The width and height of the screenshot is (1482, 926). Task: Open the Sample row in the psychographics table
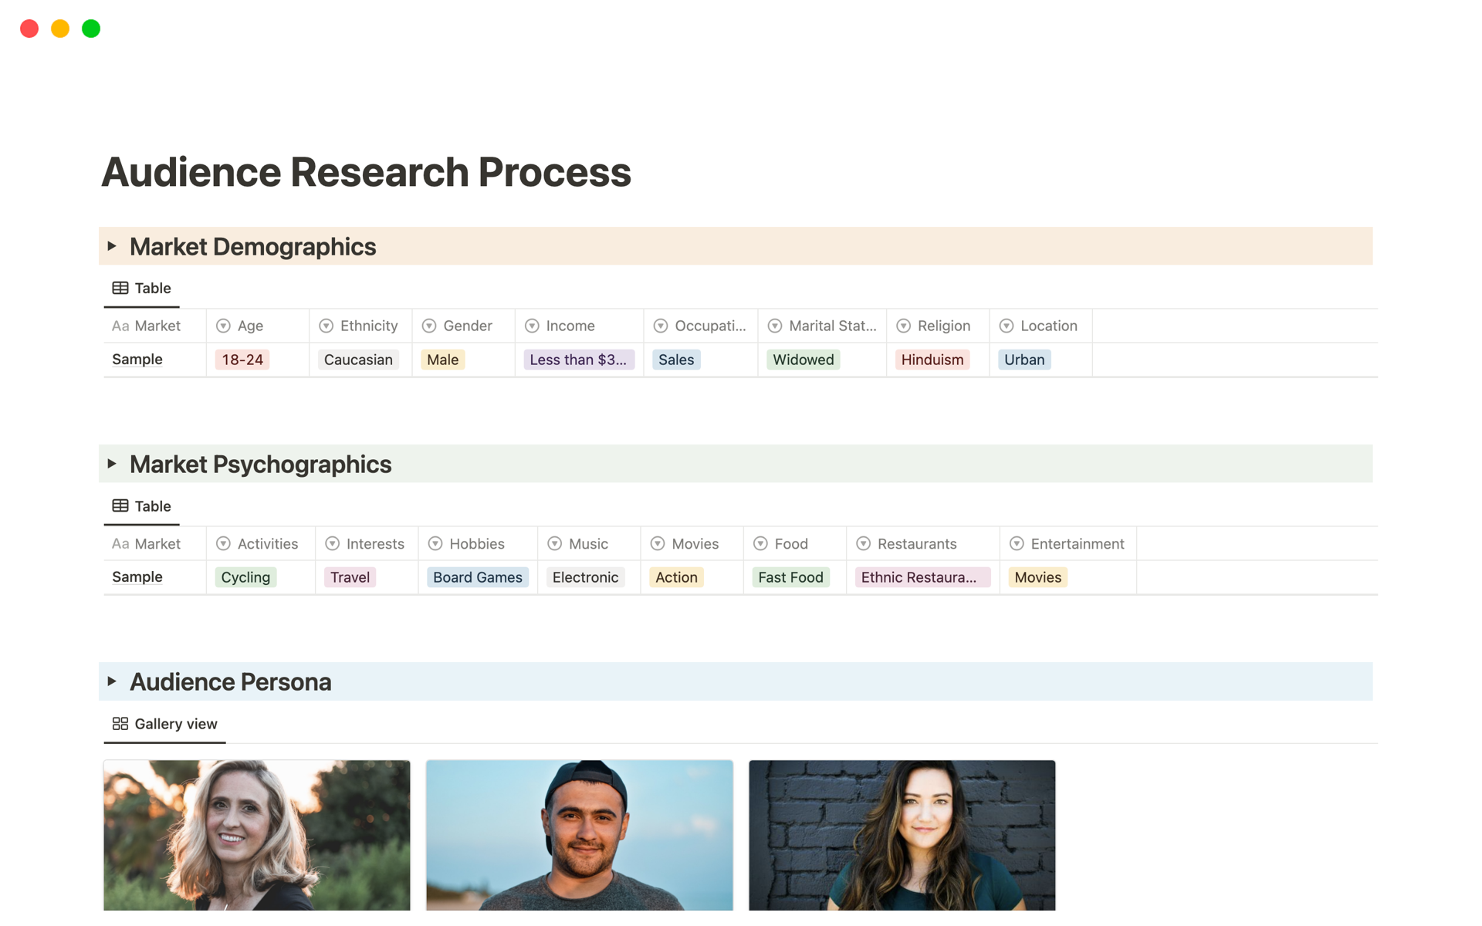pyautogui.click(x=137, y=576)
